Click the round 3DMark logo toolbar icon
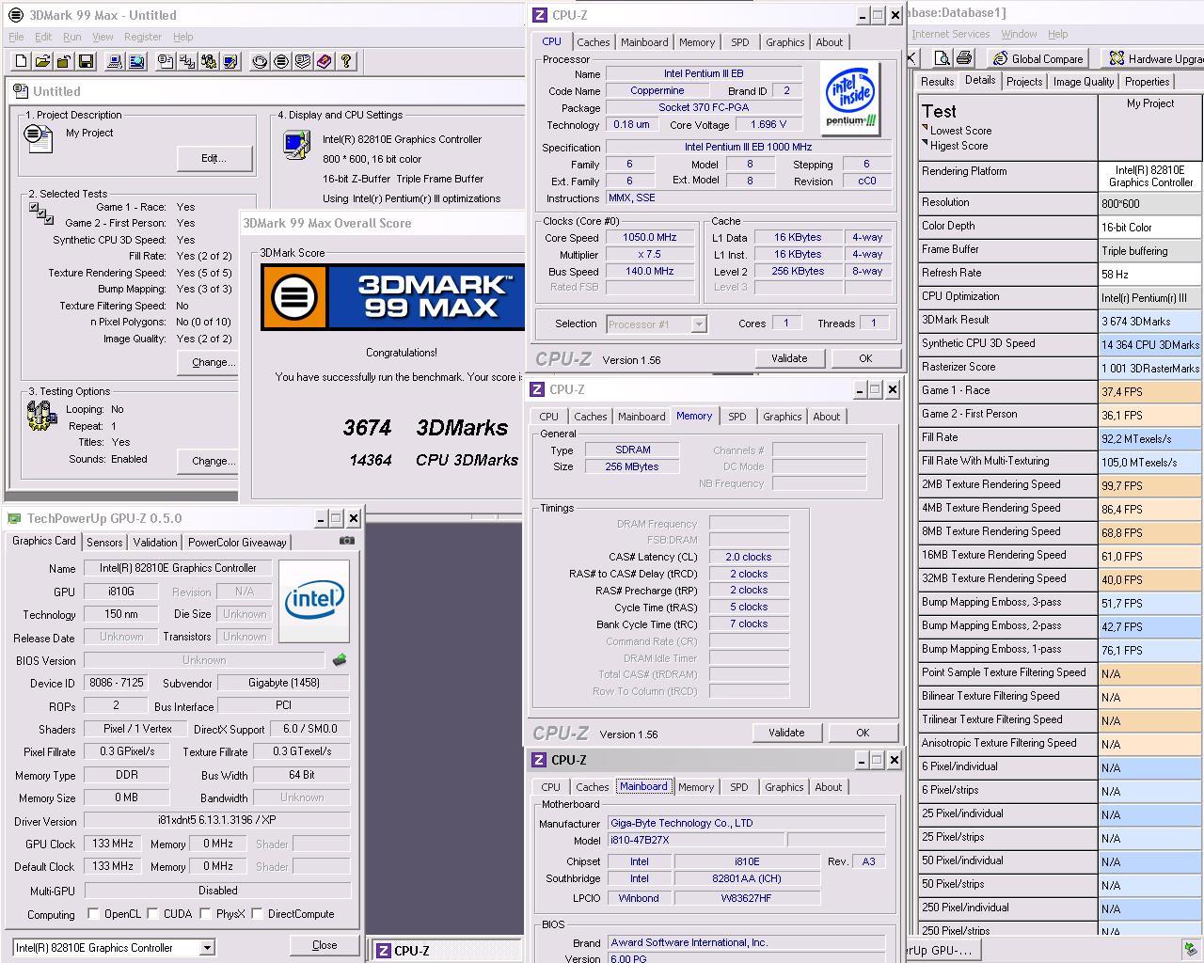This screenshot has height=963, width=1204. (281, 61)
